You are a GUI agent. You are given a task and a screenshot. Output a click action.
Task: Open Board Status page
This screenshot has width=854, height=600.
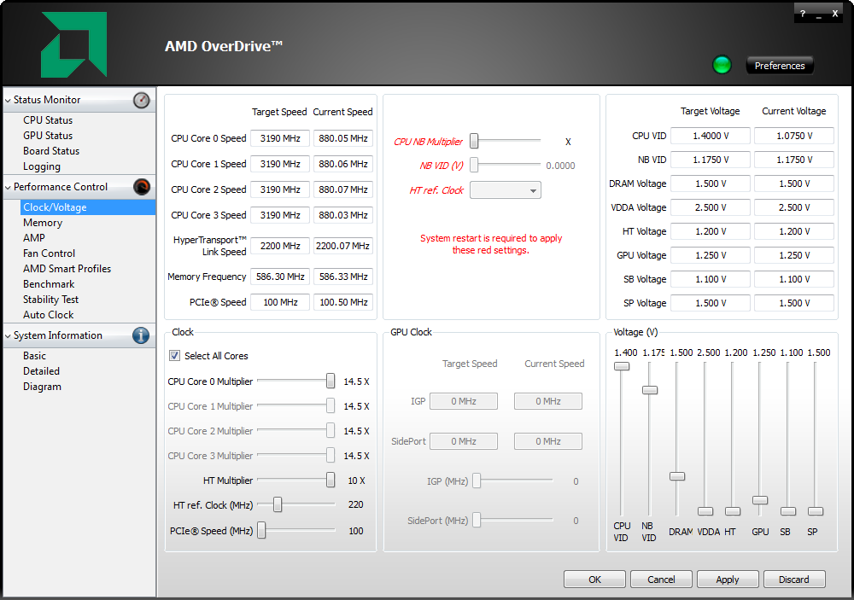51,151
